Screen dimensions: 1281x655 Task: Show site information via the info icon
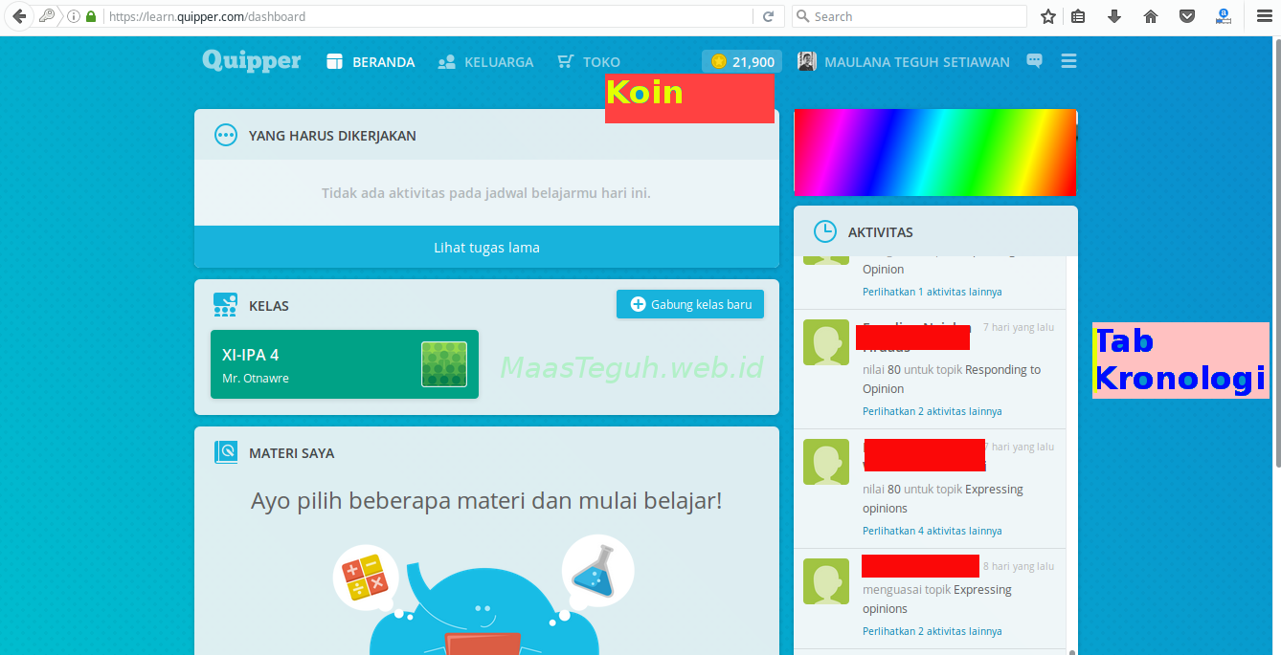[x=74, y=16]
